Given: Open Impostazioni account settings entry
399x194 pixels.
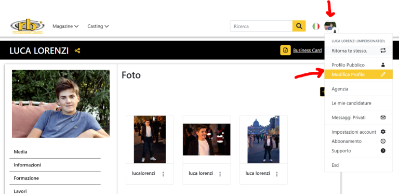Looking at the screenshot, I should pos(358,132).
